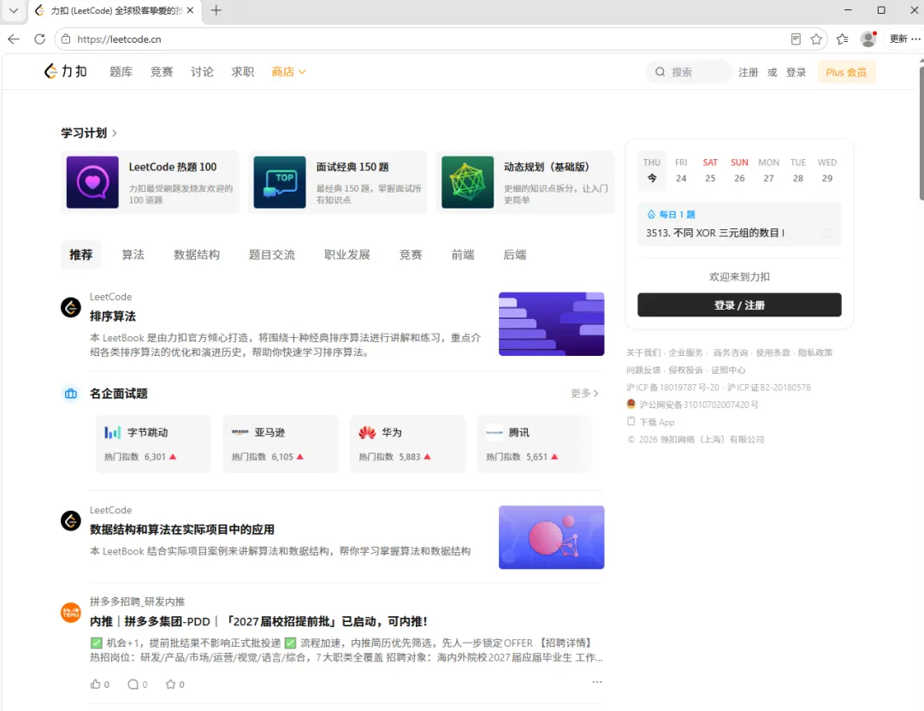Click the page vertical scrollbar
924x711 pixels.
coord(921,133)
